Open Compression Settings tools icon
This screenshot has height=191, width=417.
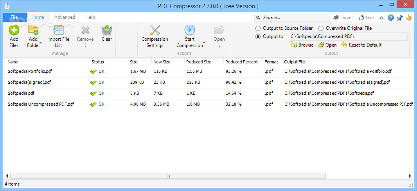155,30
